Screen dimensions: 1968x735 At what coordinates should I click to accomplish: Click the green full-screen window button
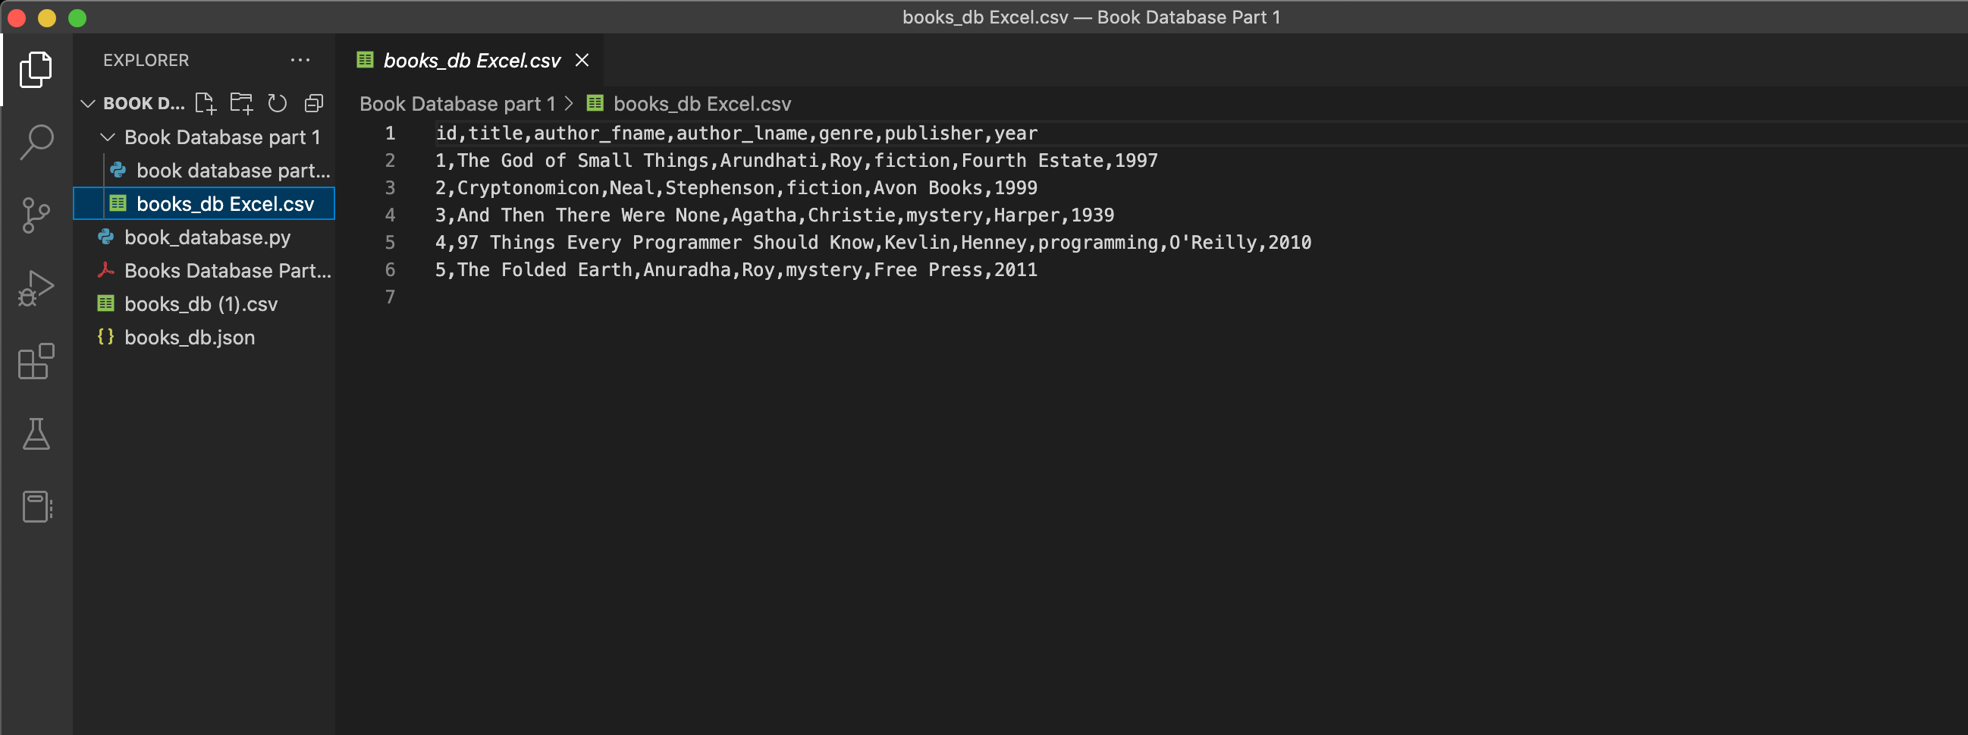77,17
